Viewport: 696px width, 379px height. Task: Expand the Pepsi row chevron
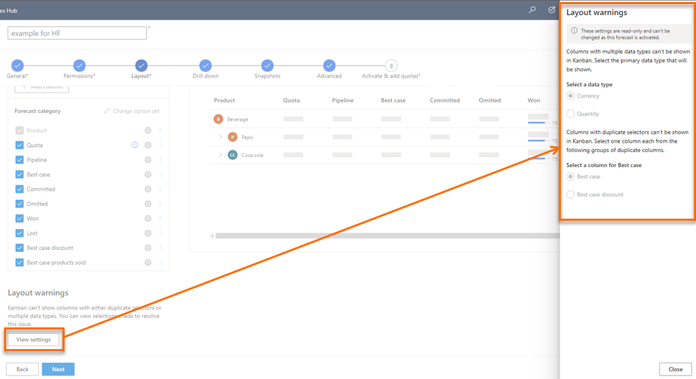pyautogui.click(x=220, y=137)
